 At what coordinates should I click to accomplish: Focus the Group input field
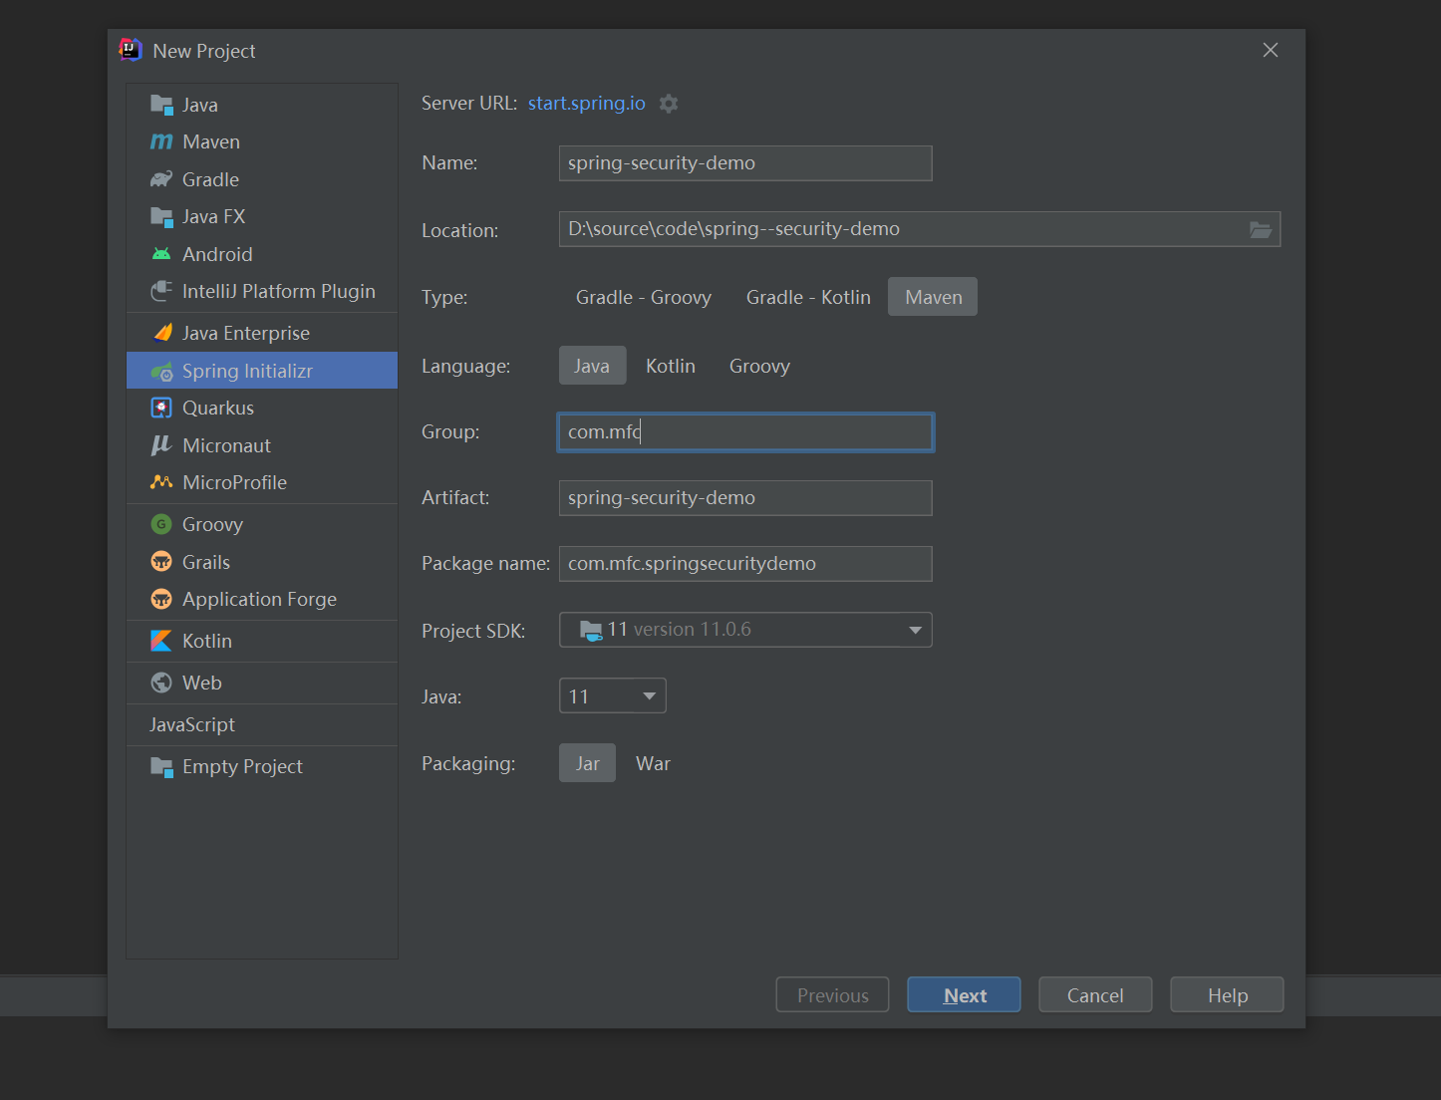tap(745, 432)
